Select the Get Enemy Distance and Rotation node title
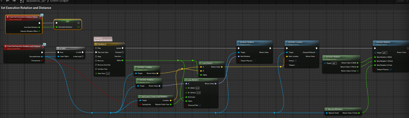Viewport: 409px width, 118px height. [154, 97]
